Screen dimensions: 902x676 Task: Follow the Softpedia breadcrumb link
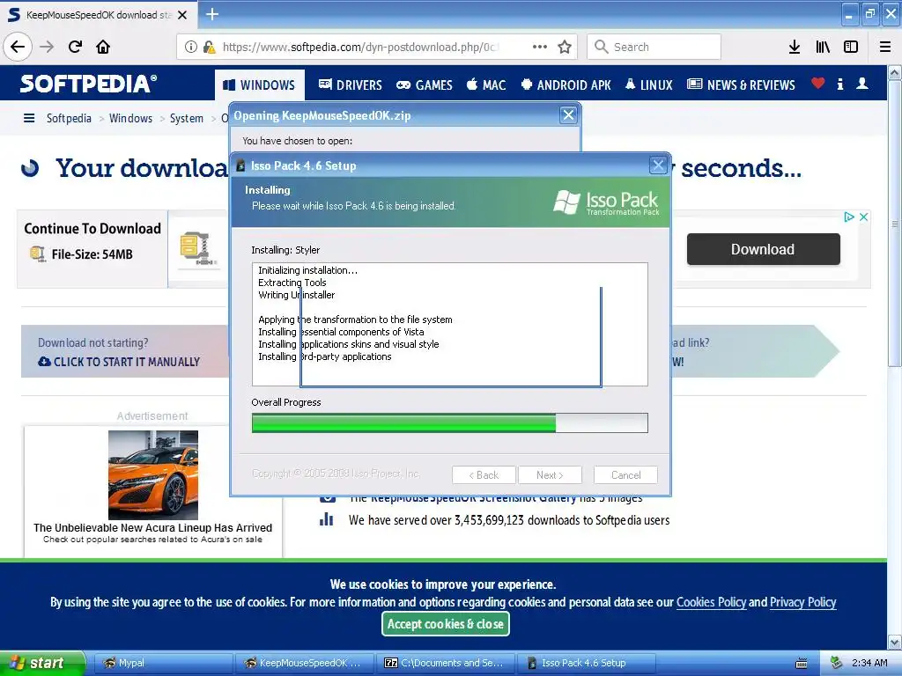coord(69,118)
